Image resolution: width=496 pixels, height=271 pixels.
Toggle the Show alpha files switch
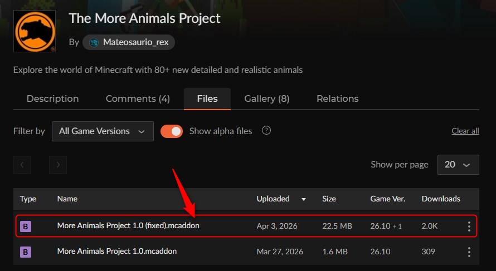172,131
